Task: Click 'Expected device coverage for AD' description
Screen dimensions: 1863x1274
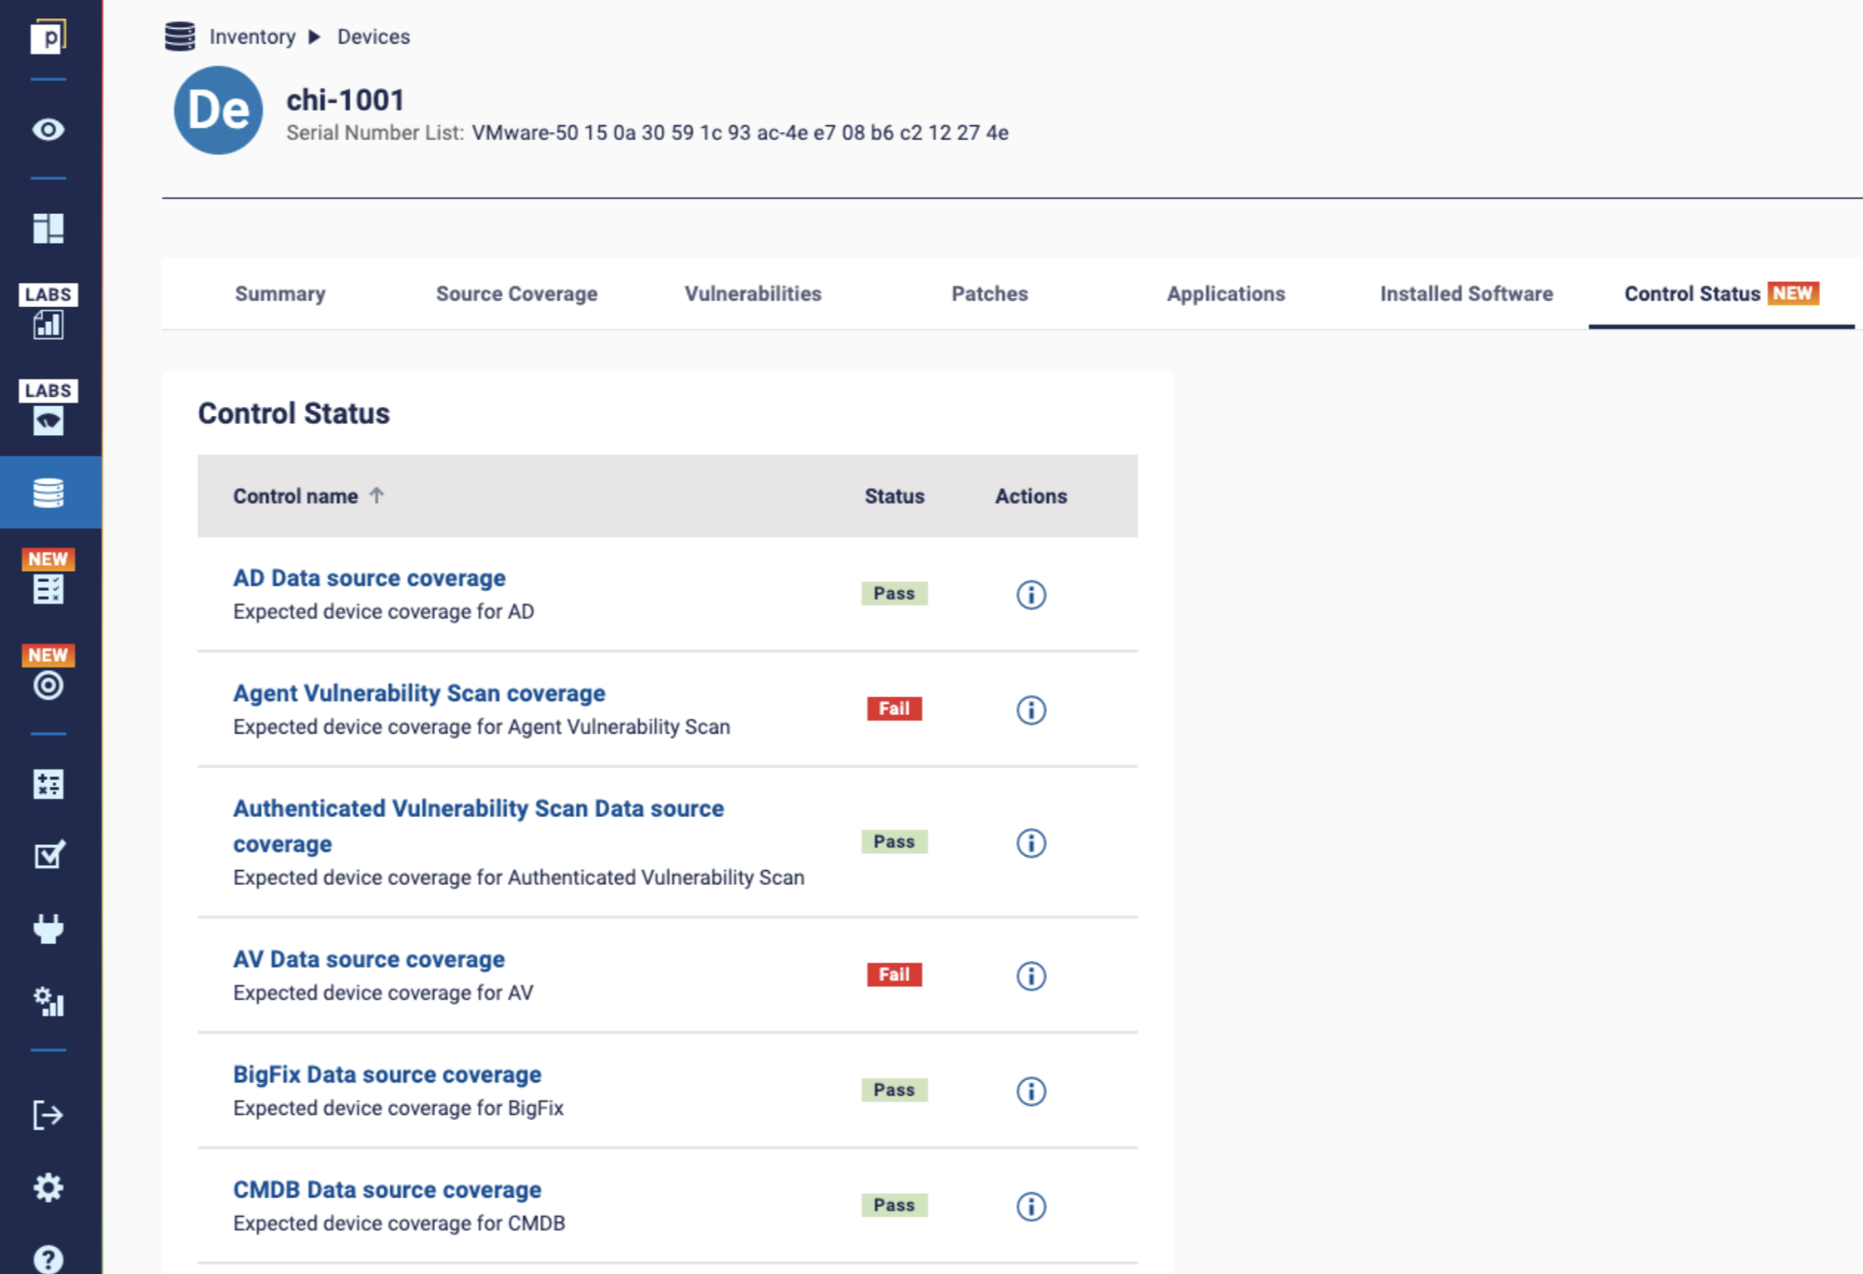Action: point(384,612)
